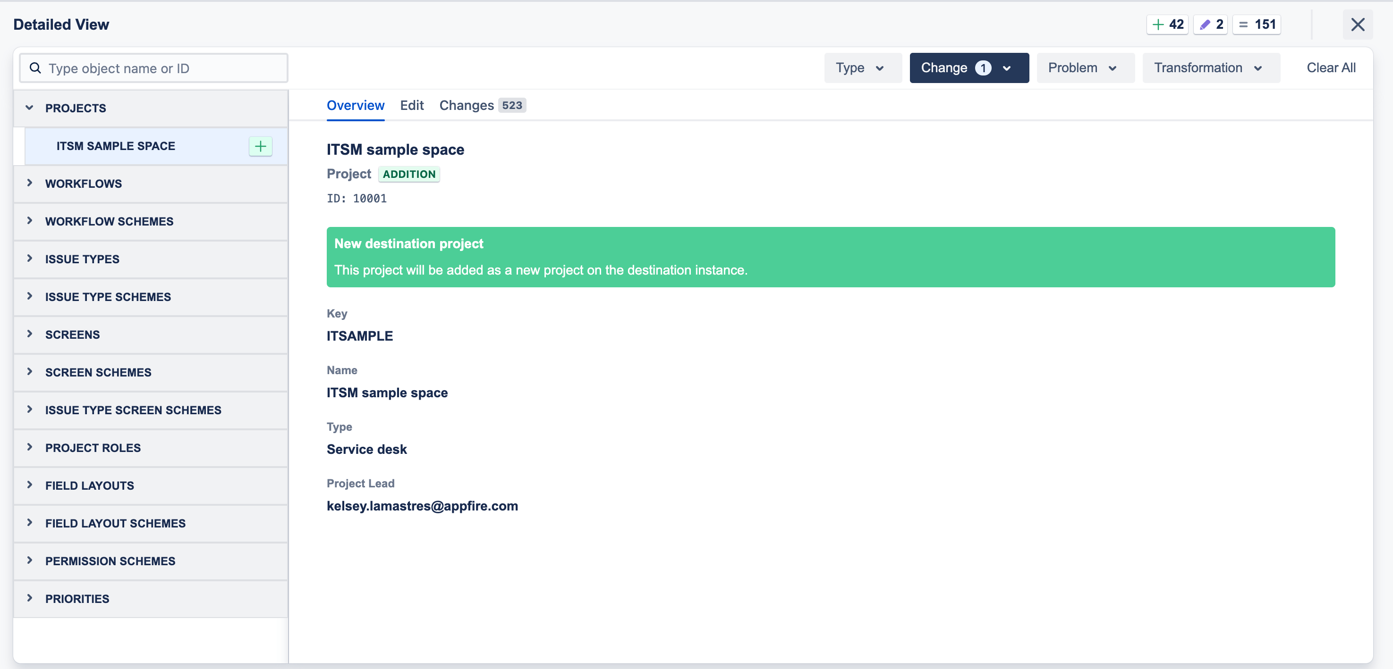This screenshot has height=669, width=1393.
Task: Switch to the Overview tab
Action: tap(355, 105)
